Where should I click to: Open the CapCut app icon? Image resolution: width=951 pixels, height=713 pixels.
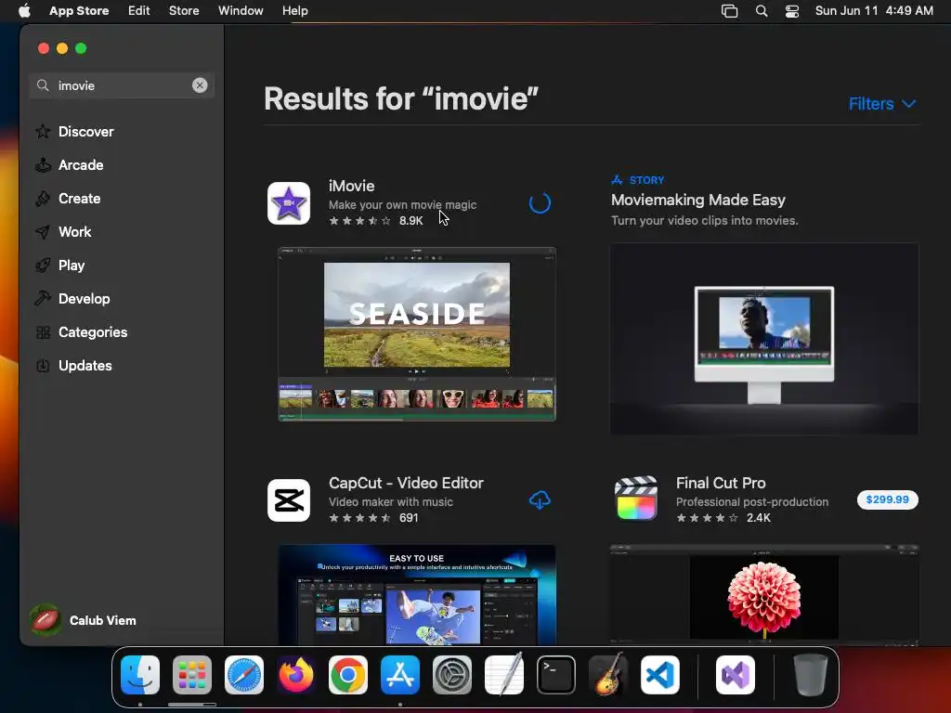(289, 500)
